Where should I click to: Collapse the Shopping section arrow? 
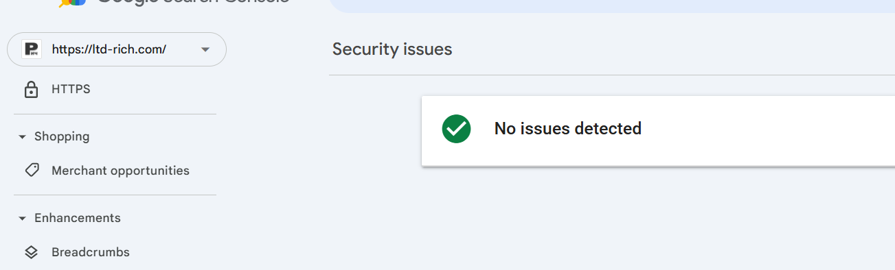point(22,137)
